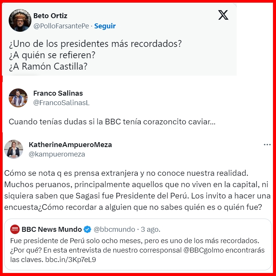
Task: Click the X logo on Beto Ortiz's tweet
Action: (223, 15)
